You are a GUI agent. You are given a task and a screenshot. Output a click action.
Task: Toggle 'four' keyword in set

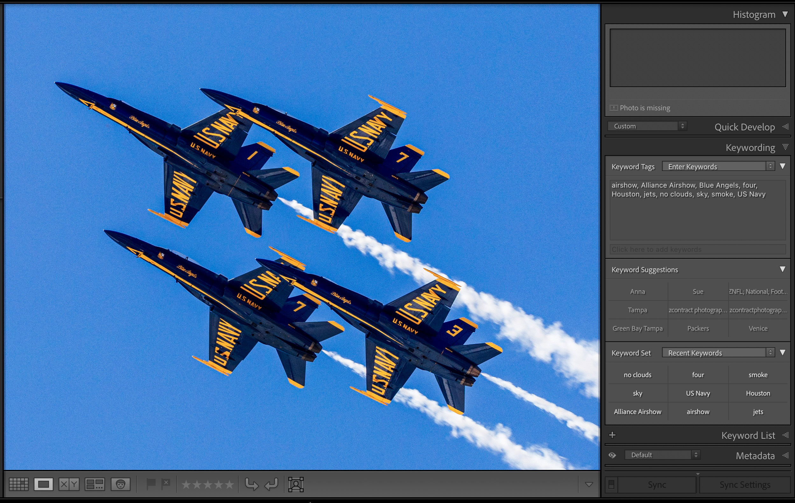coord(698,375)
